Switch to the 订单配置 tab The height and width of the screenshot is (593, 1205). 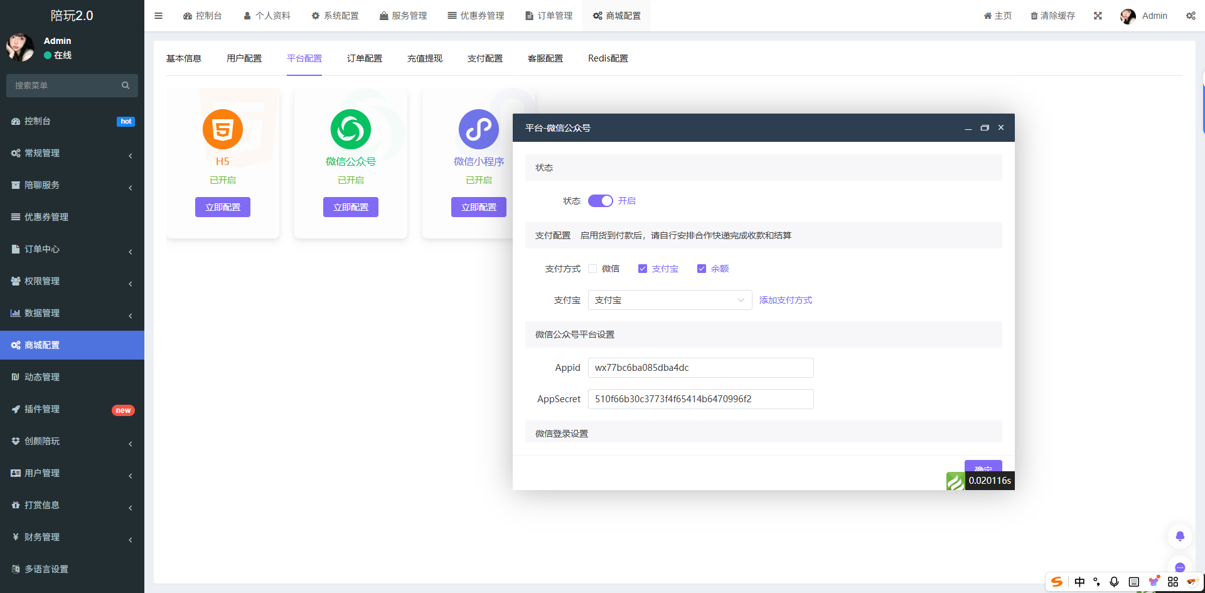[x=365, y=58]
